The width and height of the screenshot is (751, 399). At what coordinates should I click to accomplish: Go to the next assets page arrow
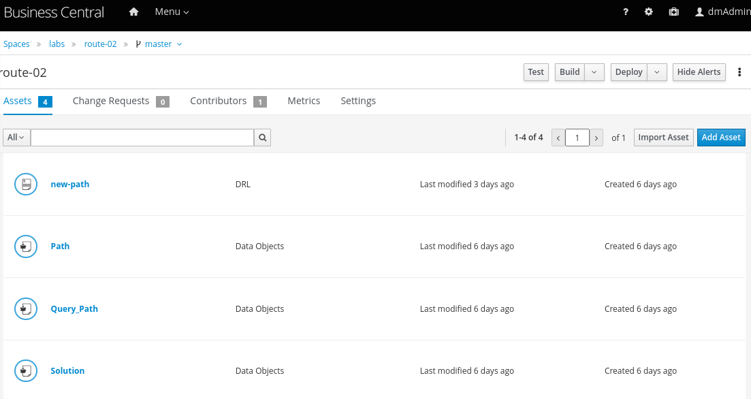click(x=596, y=138)
